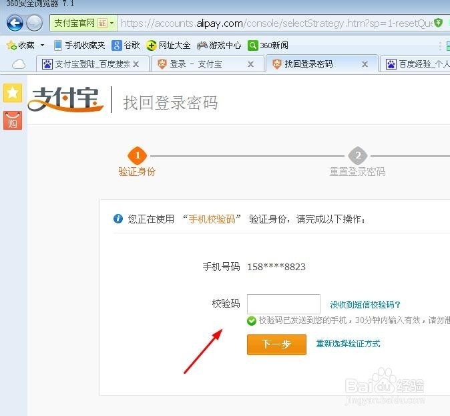Click step 2 重置登录密码 marker

pyautogui.click(x=358, y=156)
